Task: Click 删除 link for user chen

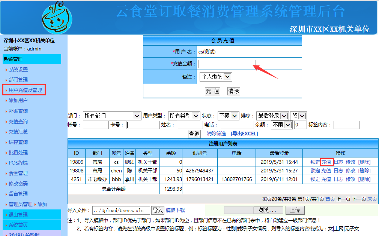Action: [364, 171]
